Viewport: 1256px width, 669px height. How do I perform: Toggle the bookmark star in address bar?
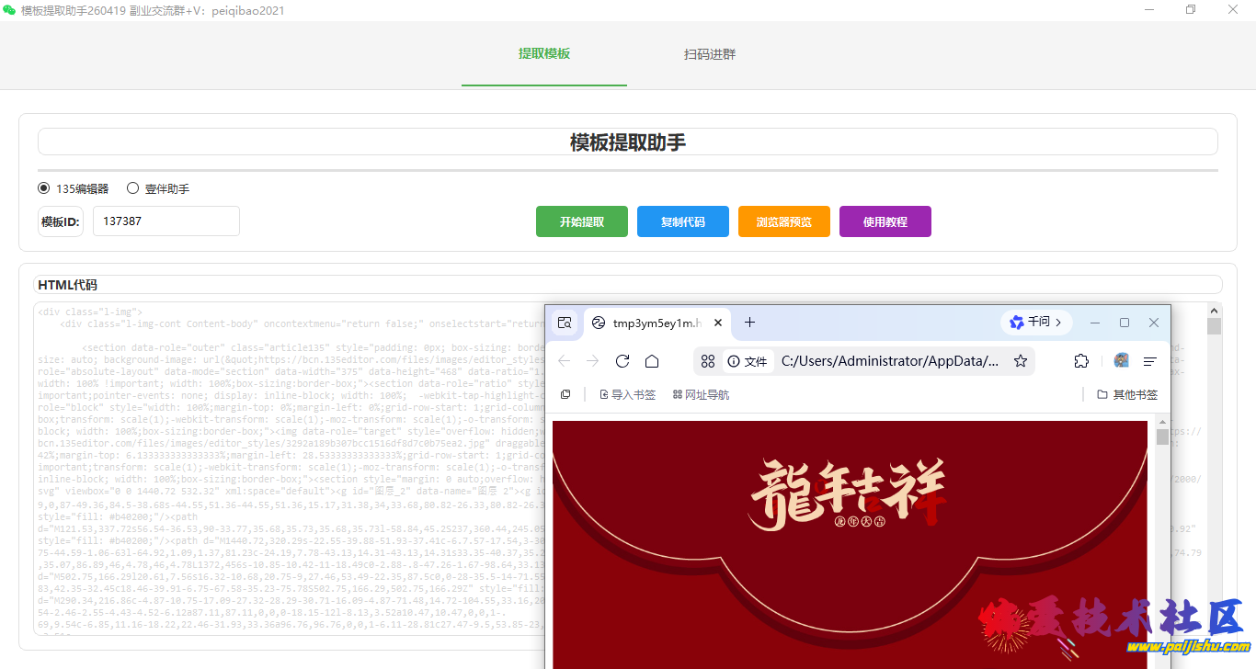pyautogui.click(x=1021, y=361)
